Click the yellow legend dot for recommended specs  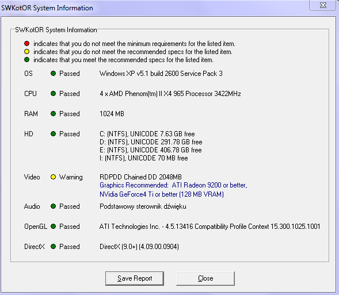[x=27, y=52]
